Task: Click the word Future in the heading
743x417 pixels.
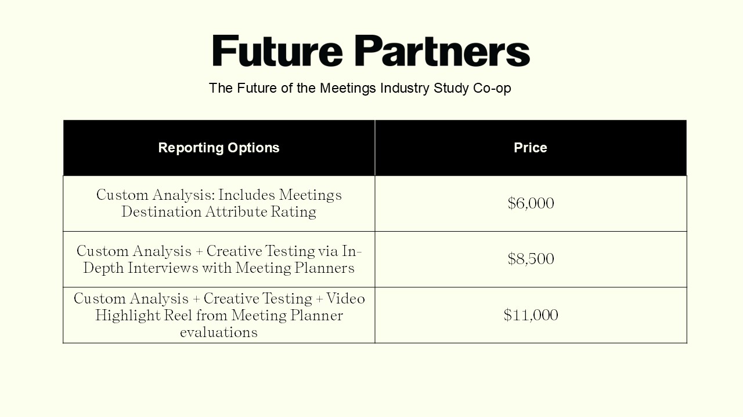Action: [277, 51]
